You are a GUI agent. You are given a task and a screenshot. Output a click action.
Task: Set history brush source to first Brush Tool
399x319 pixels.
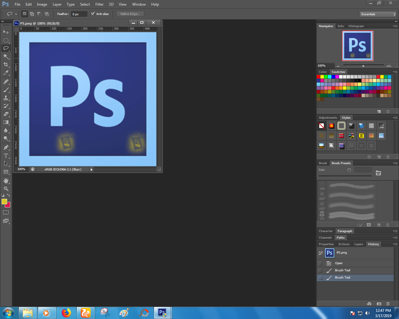click(320, 270)
